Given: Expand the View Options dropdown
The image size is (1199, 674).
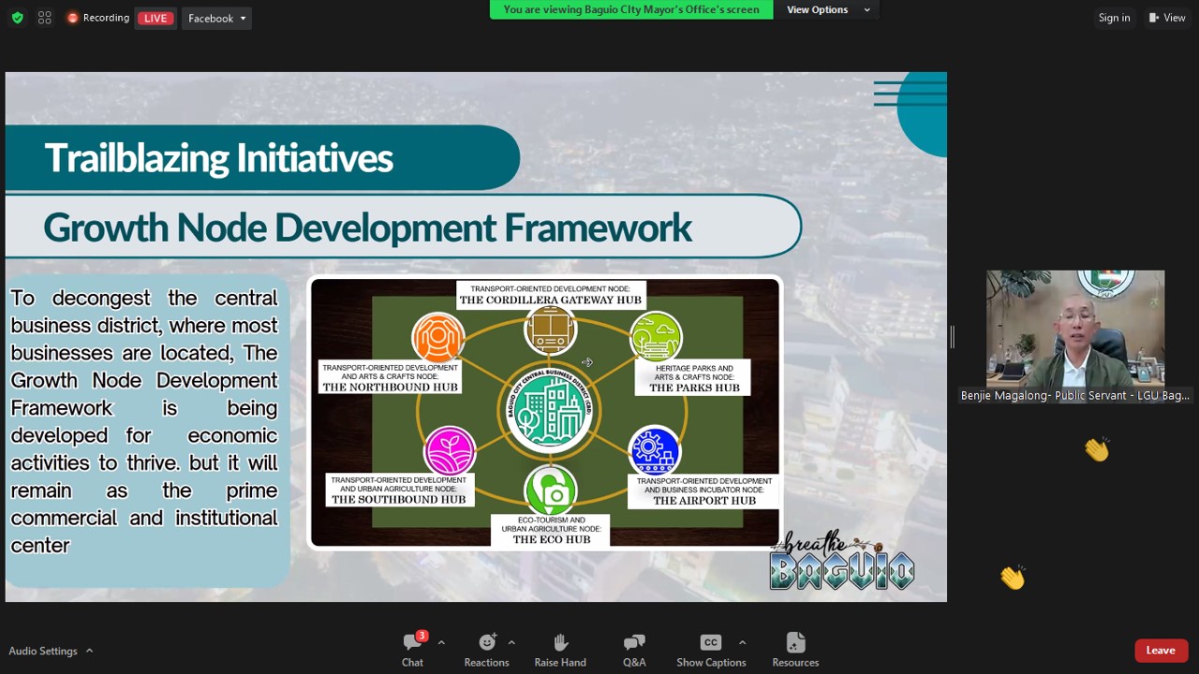Looking at the screenshot, I should (828, 9).
